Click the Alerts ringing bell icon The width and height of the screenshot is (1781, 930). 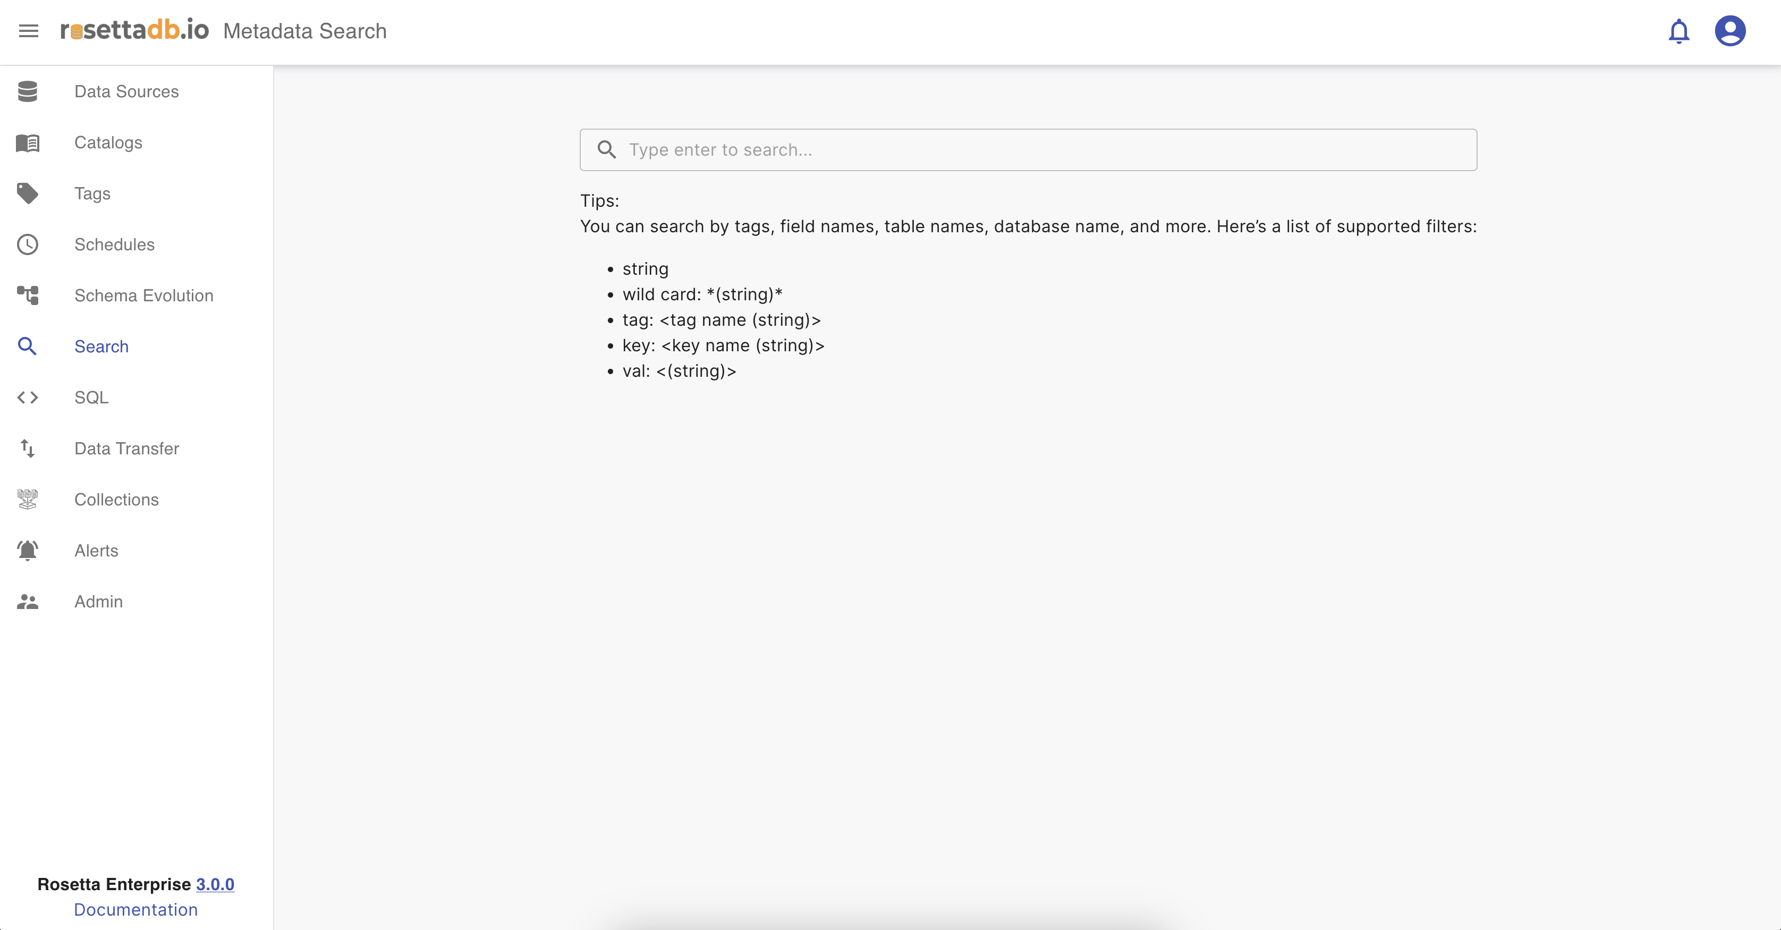[28, 551]
